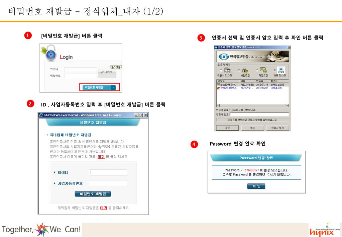Image resolution: width=342 pixels, height=237 pixels.
Task: Click the 구분 column header
Action: coord(248,81)
